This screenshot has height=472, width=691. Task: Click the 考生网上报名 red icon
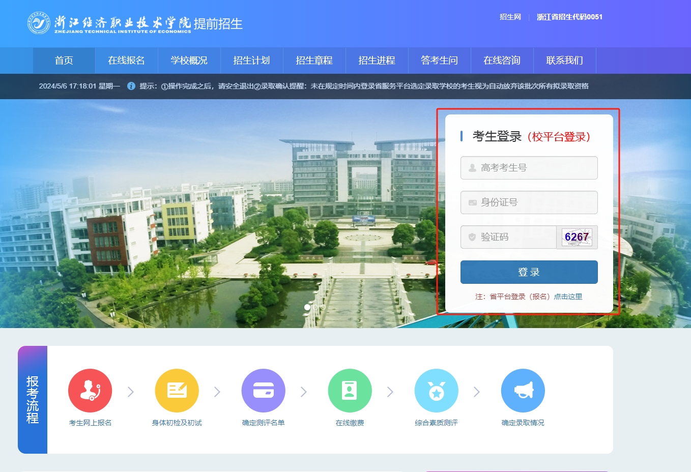[x=90, y=391]
